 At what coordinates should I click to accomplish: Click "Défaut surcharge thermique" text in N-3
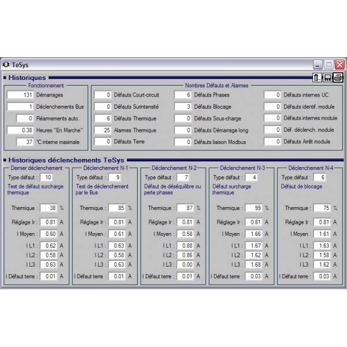click(232, 190)
